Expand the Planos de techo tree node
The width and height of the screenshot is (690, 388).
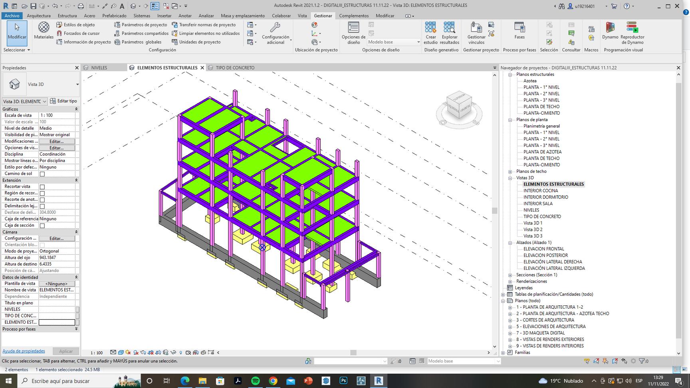coord(510,172)
